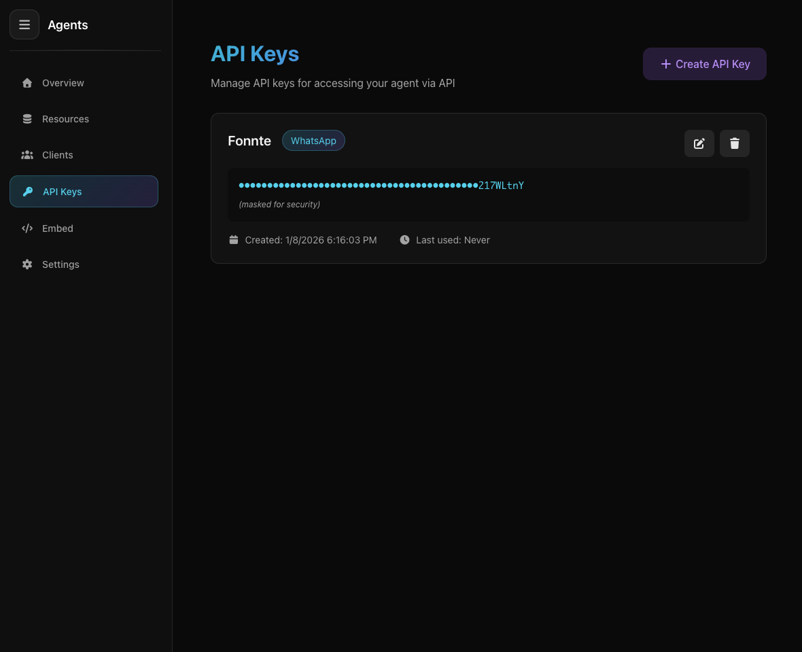Click the Agents title in the sidebar
The height and width of the screenshot is (652, 802).
point(68,24)
